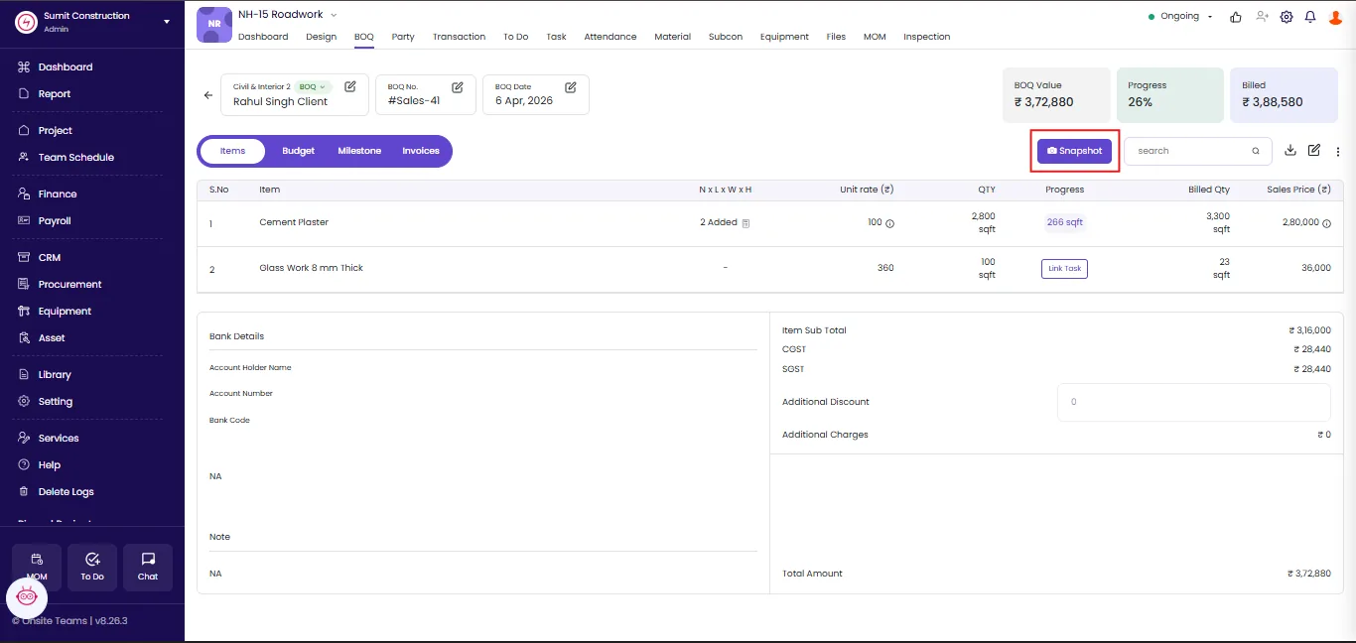Screen dimensions: 1356x643
Task: Open the MOM shortcut button at bottom
Action: [37, 568]
